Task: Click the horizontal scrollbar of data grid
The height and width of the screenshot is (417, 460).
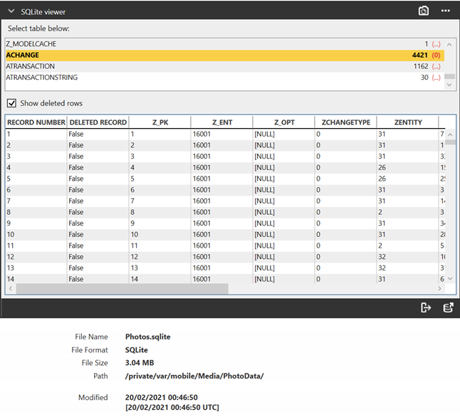Action: click(121, 289)
